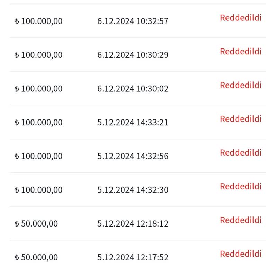Click Reddedildi label beside 10:30:02 row
Screen dimensions: 266x266
coord(241,85)
